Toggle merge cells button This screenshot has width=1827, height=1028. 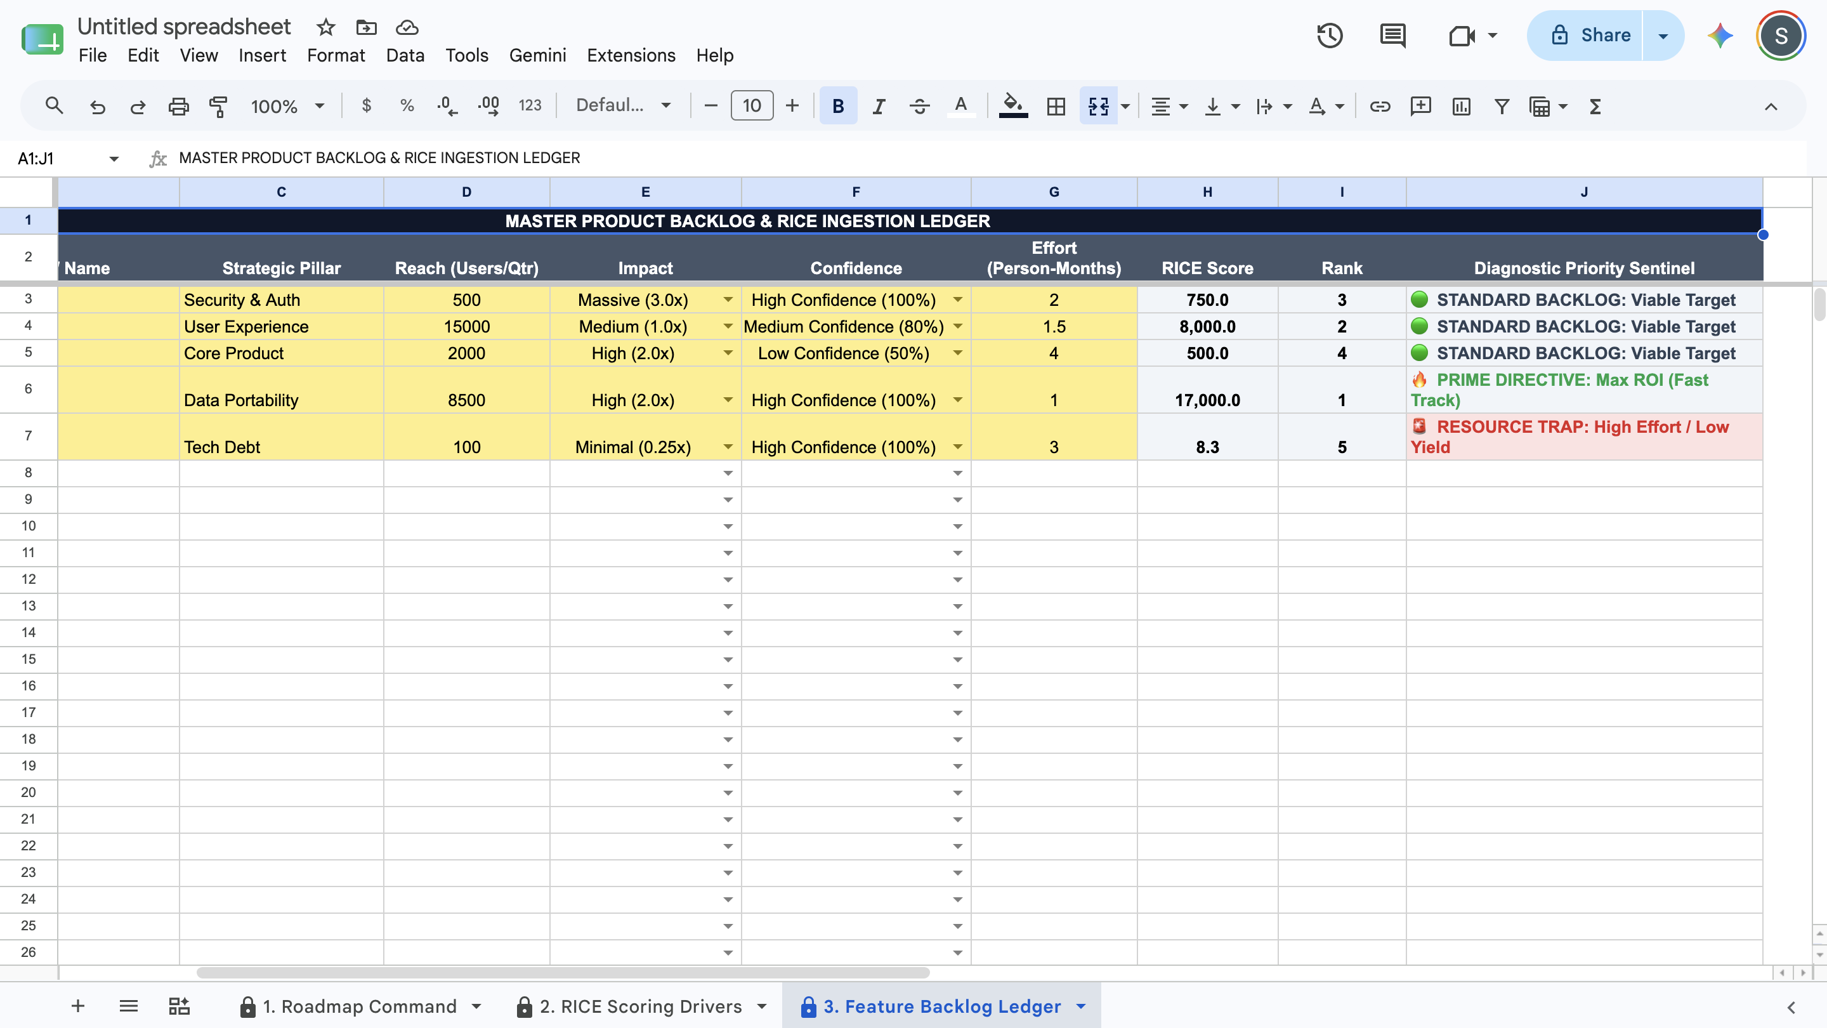pos(1098,107)
